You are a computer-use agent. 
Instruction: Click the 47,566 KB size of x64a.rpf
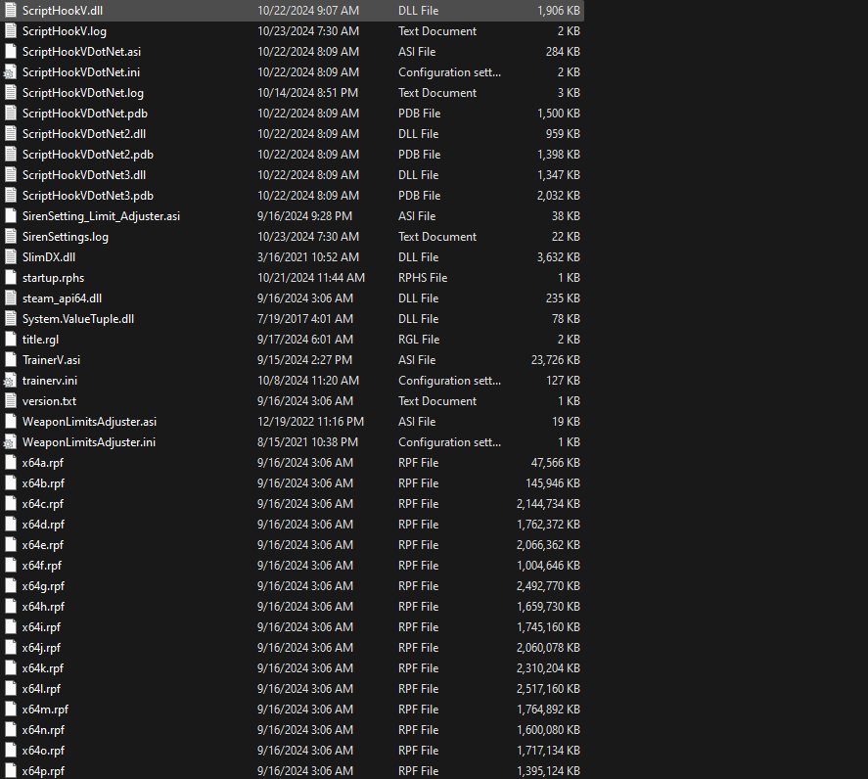point(555,462)
